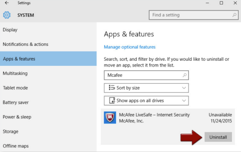Open Manage optional features link
This screenshot has height=152, width=241.
(130, 47)
